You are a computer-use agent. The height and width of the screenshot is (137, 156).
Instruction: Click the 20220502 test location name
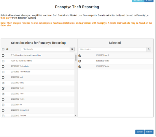click(17, 77)
